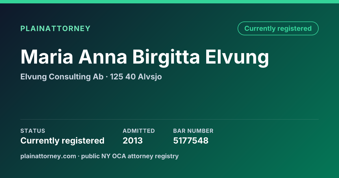Select the admitted year 2013
The height and width of the screenshot is (178, 339).
point(133,140)
